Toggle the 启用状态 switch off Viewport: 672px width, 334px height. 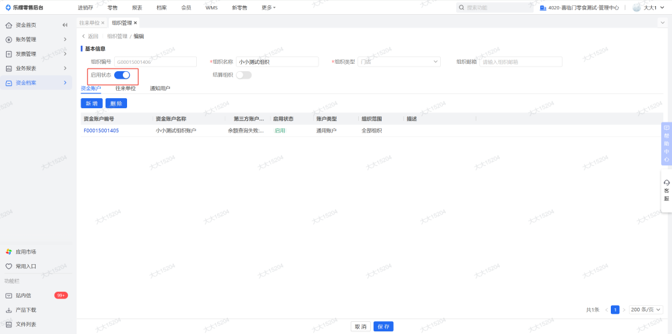(x=122, y=75)
